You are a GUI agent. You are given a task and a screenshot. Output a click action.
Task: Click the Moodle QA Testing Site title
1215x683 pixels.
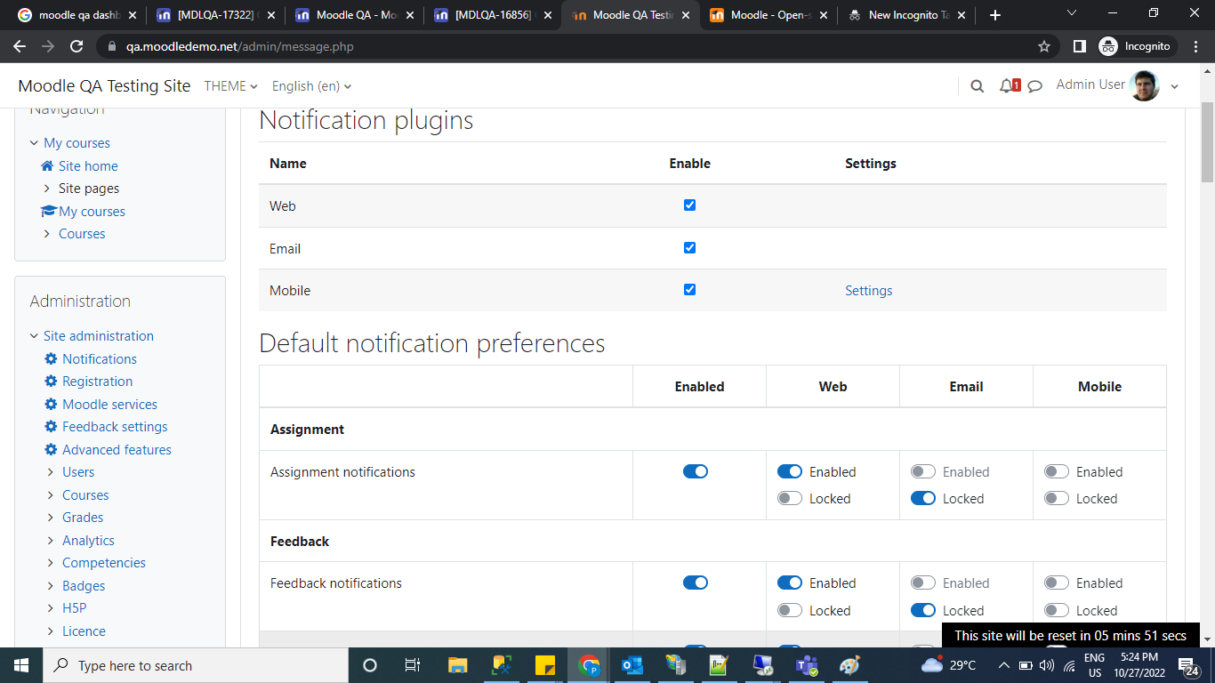pos(104,86)
